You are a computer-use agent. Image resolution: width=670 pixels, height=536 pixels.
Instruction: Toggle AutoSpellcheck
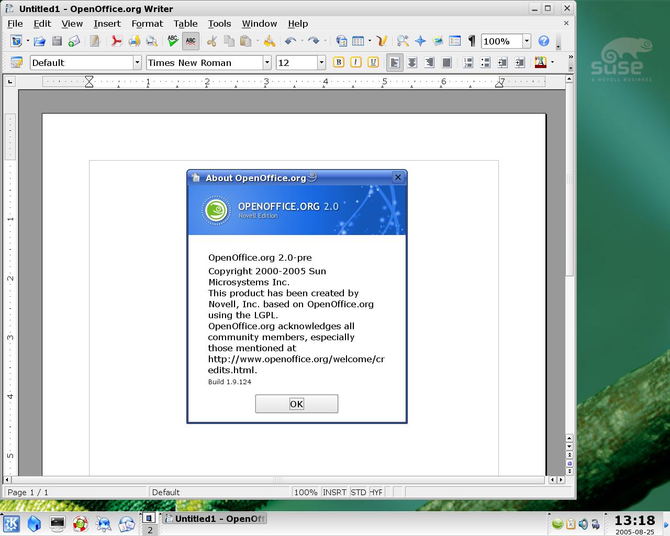pyautogui.click(x=191, y=41)
